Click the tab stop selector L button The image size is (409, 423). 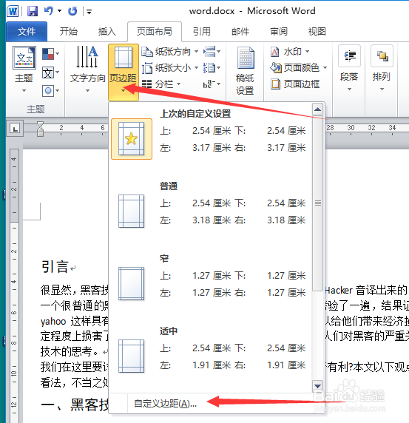click(x=15, y=129)
